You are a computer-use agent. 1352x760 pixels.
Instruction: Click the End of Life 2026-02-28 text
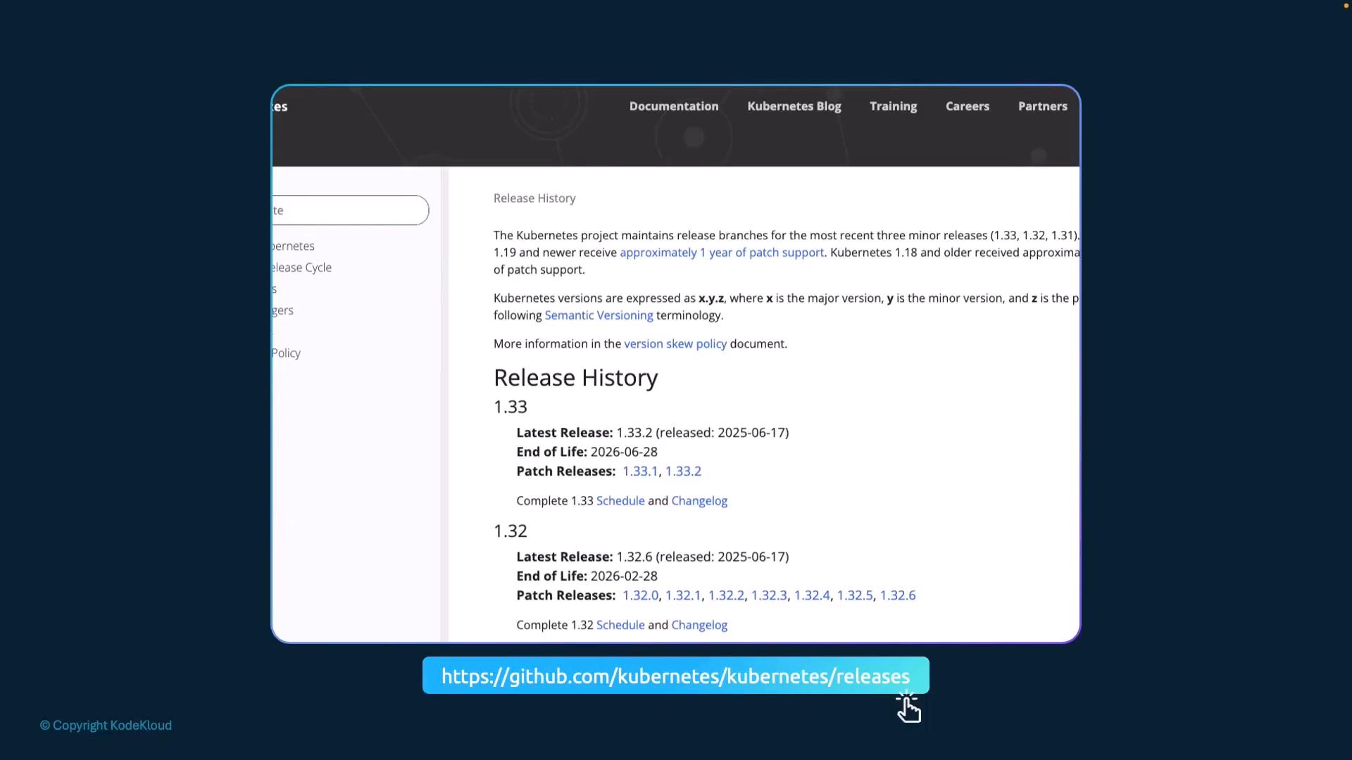tap(587, 576)
